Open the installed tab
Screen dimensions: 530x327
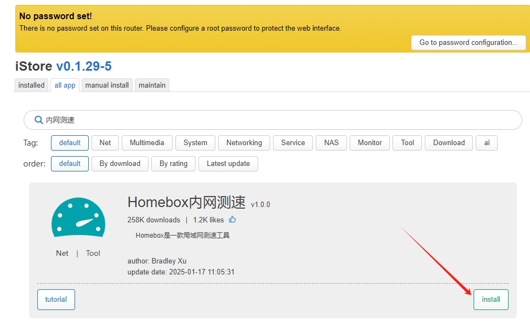pos(31,85)
